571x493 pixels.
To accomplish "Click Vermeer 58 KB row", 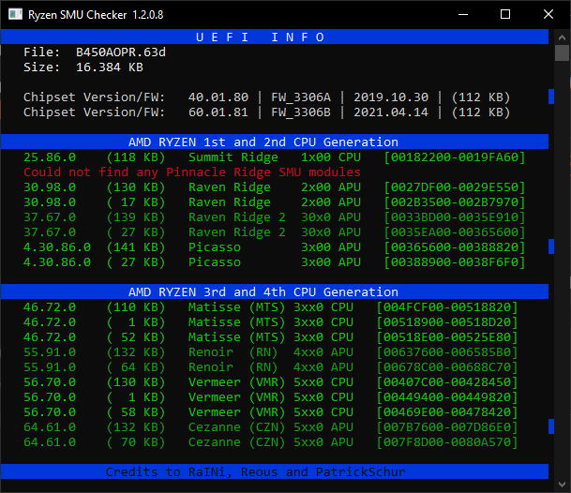I will (x=271, y=412).
